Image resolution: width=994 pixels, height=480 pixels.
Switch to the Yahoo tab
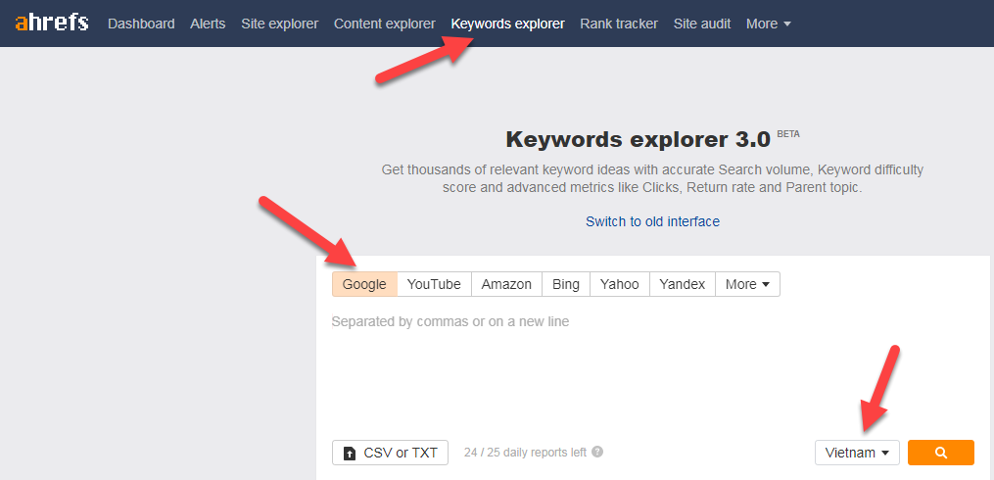click(x=619, y=284)
